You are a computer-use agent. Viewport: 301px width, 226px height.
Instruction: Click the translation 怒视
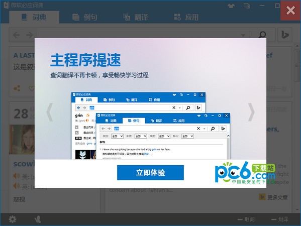tap(19, 199)
